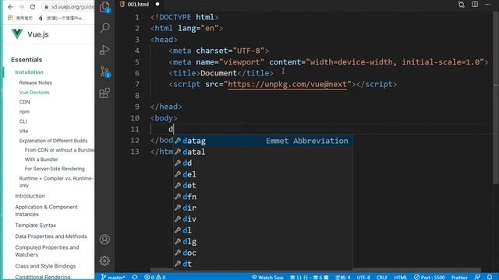Click Watch Sass in status bar
The height and width of the screenshot is (280, 499).
267,277
